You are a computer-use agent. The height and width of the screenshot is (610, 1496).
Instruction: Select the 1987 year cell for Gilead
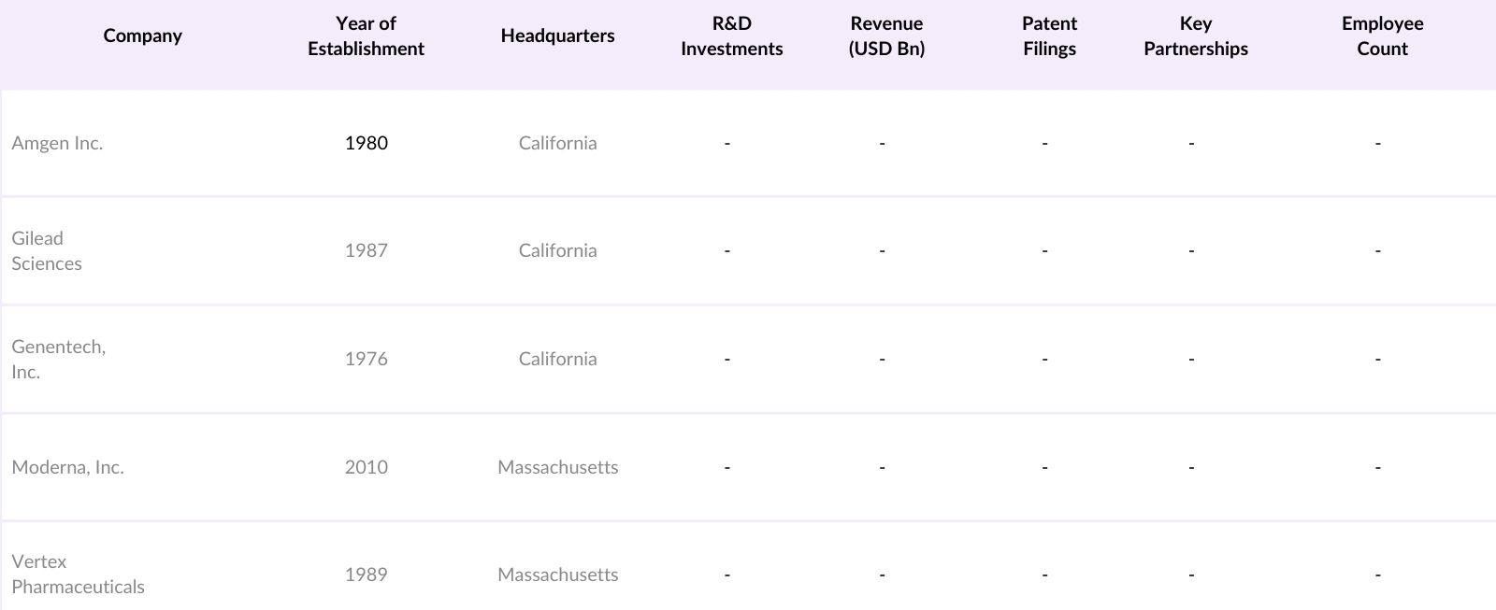[366, 250]
